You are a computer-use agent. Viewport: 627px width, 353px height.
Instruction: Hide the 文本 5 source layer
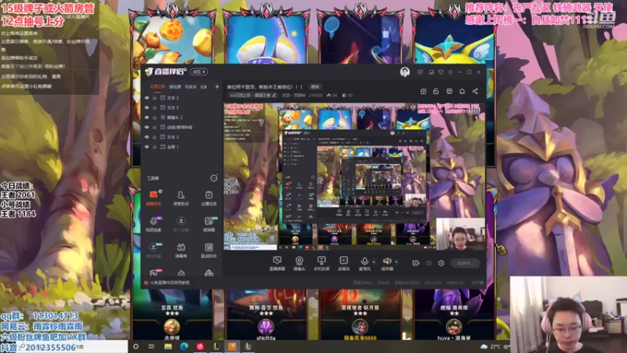pos(147,107)
